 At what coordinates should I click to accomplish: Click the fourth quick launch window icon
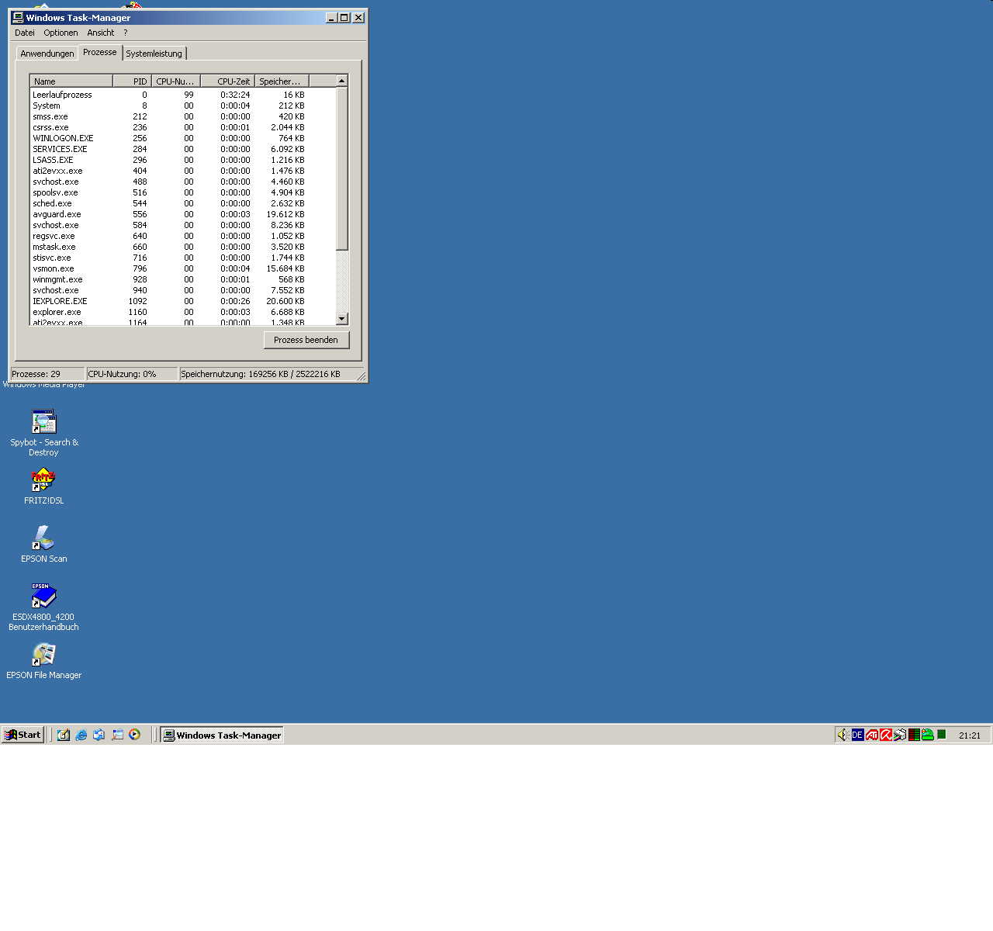click(117, 735)
